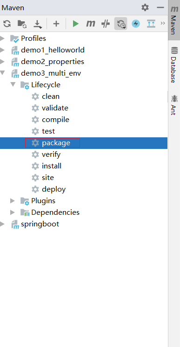Open Maven settings gear icon
This screenshot has height=347, width=180.
click(x=145, y=8)
